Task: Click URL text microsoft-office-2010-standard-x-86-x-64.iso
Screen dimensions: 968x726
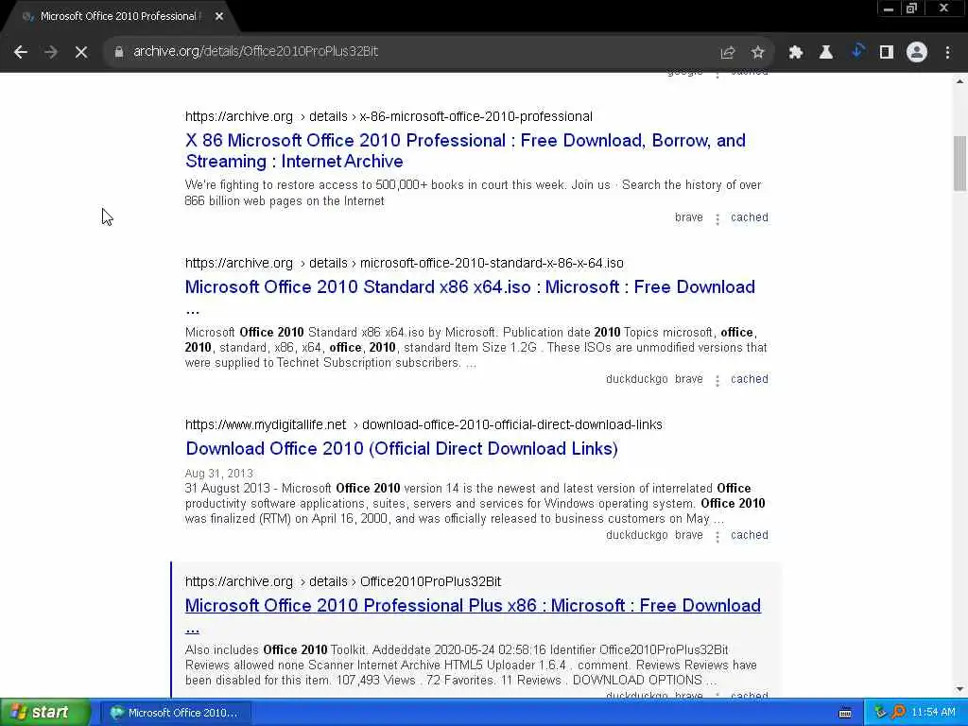Action: 492,264
